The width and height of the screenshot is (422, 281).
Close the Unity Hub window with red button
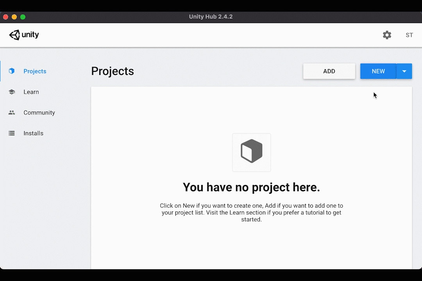point(5,17)
